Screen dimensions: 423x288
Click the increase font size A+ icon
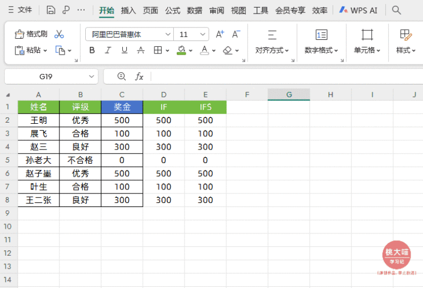(220, 34)
